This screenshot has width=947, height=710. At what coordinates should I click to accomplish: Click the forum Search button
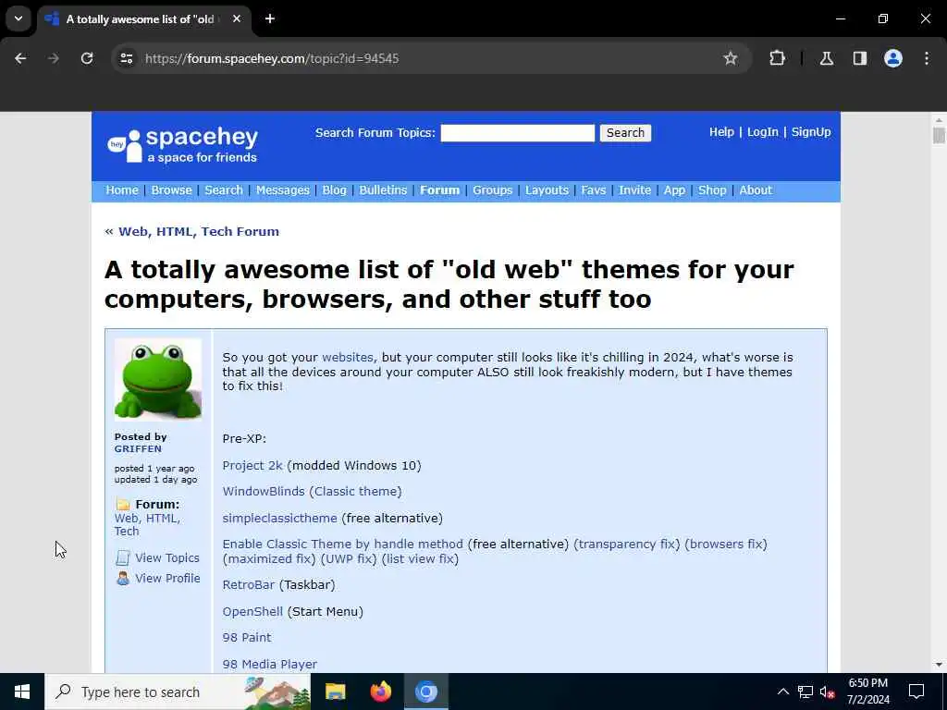pyautogui.click(x=625, y=133)
